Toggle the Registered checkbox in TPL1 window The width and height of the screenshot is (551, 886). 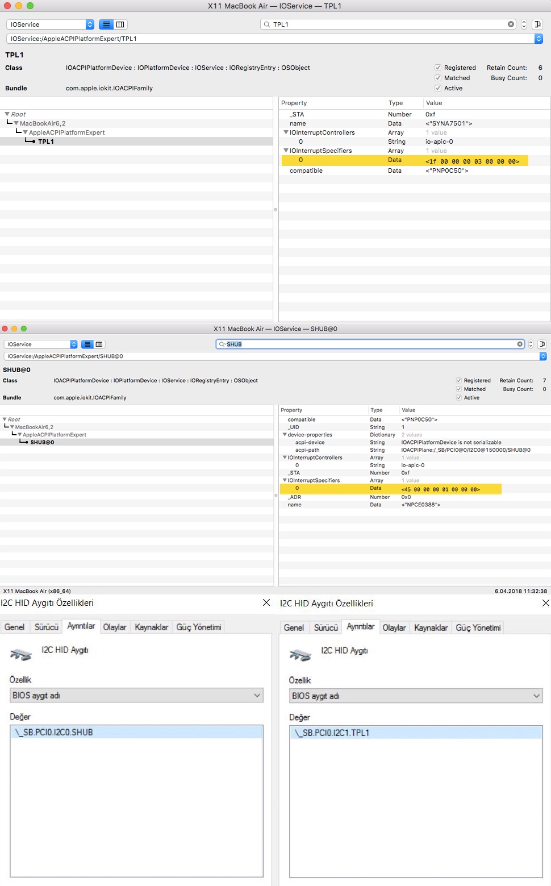tap(438, 68)
